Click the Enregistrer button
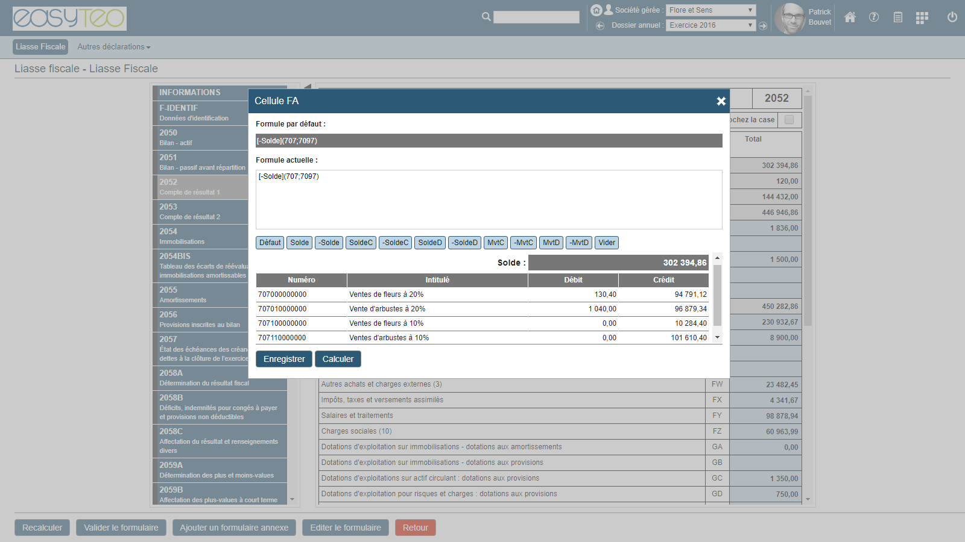 [x=284, y=359]
